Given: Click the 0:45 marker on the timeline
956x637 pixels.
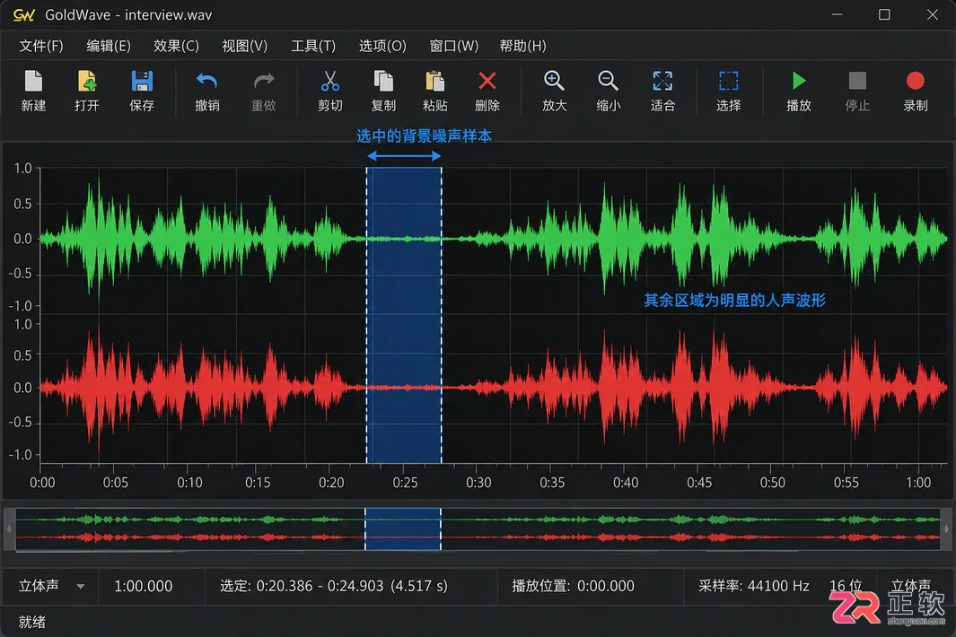Looking at the screenshot, I should tap(698, 483).
